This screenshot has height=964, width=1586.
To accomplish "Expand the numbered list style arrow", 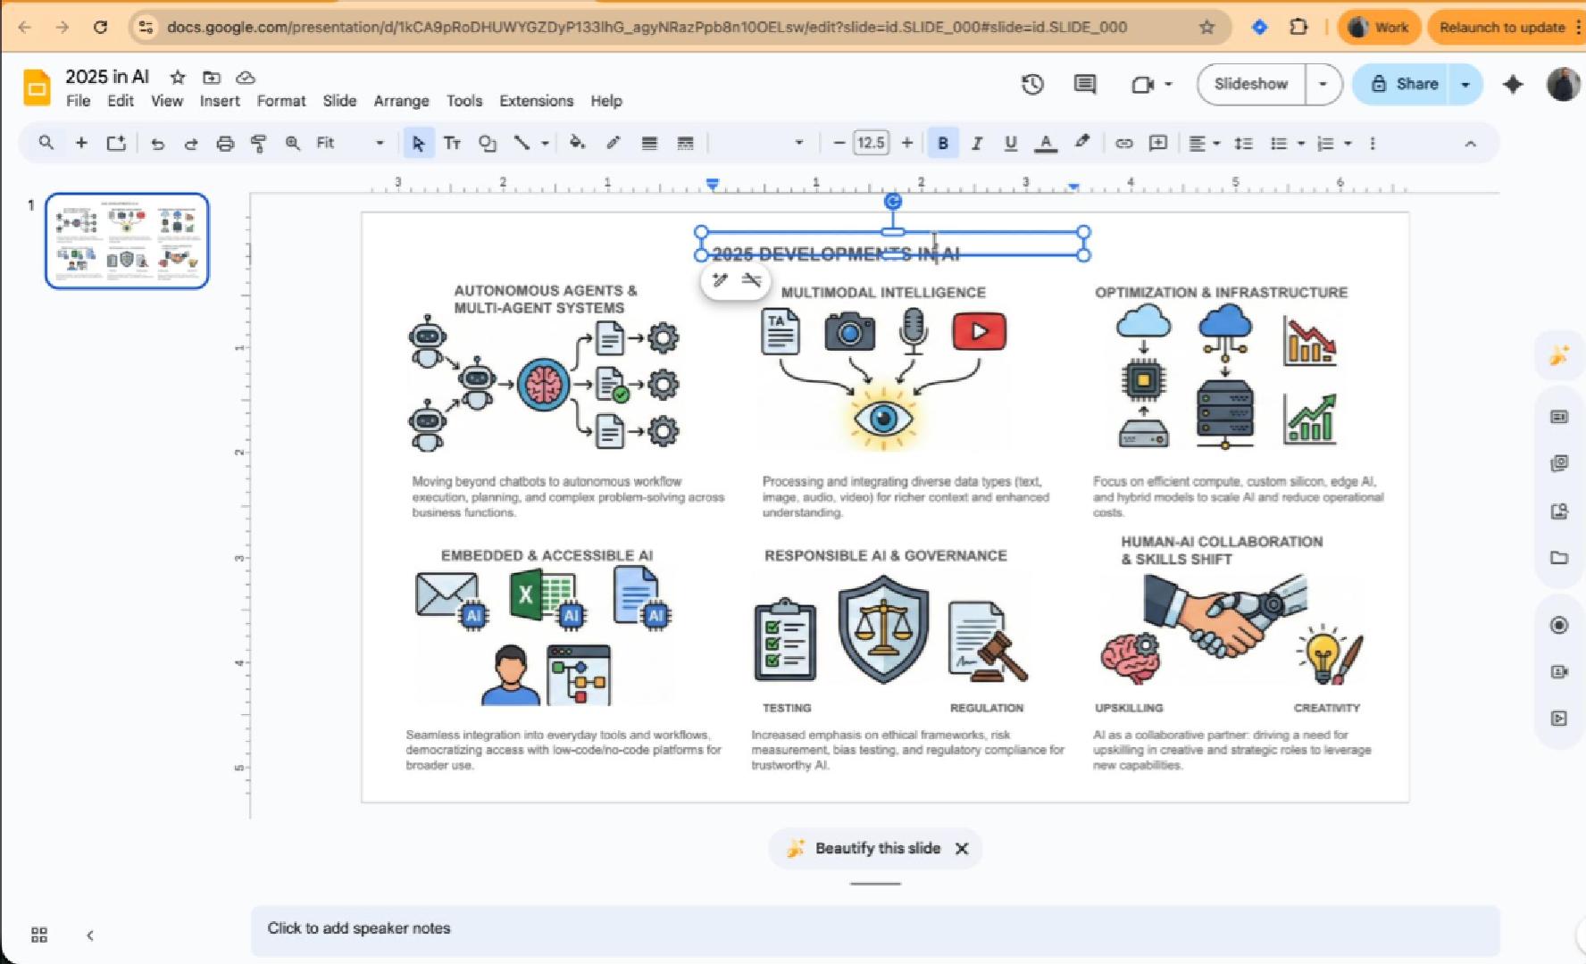I will point(1348,143).
